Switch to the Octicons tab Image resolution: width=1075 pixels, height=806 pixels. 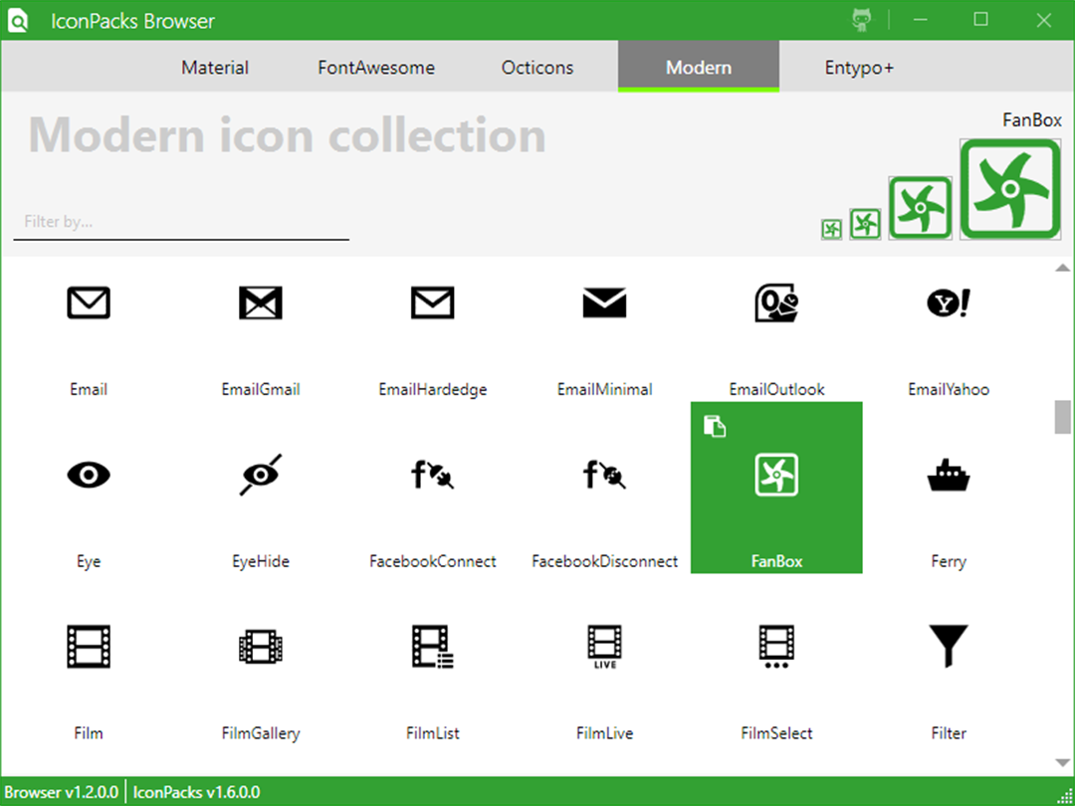(537, 68)
